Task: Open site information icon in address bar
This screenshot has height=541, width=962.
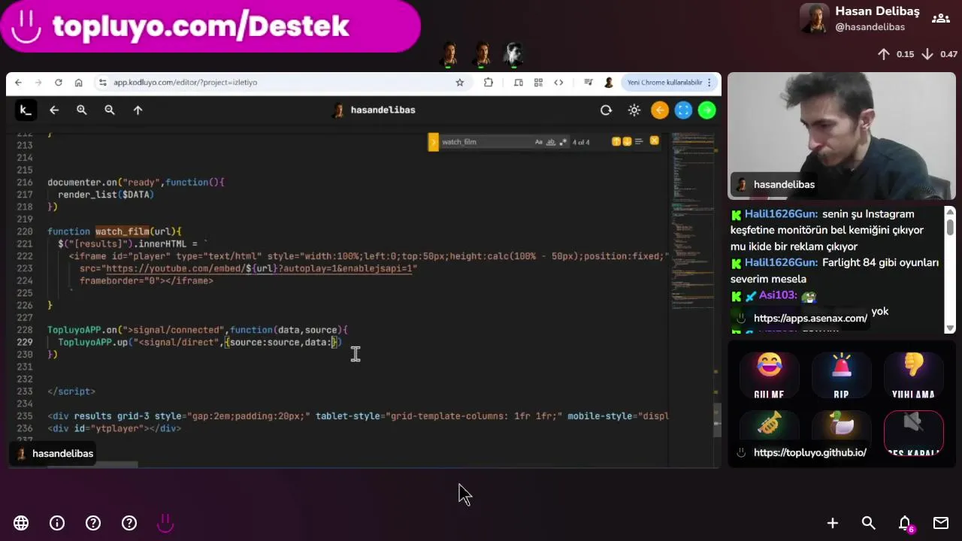Action: (x=102, y=83)
